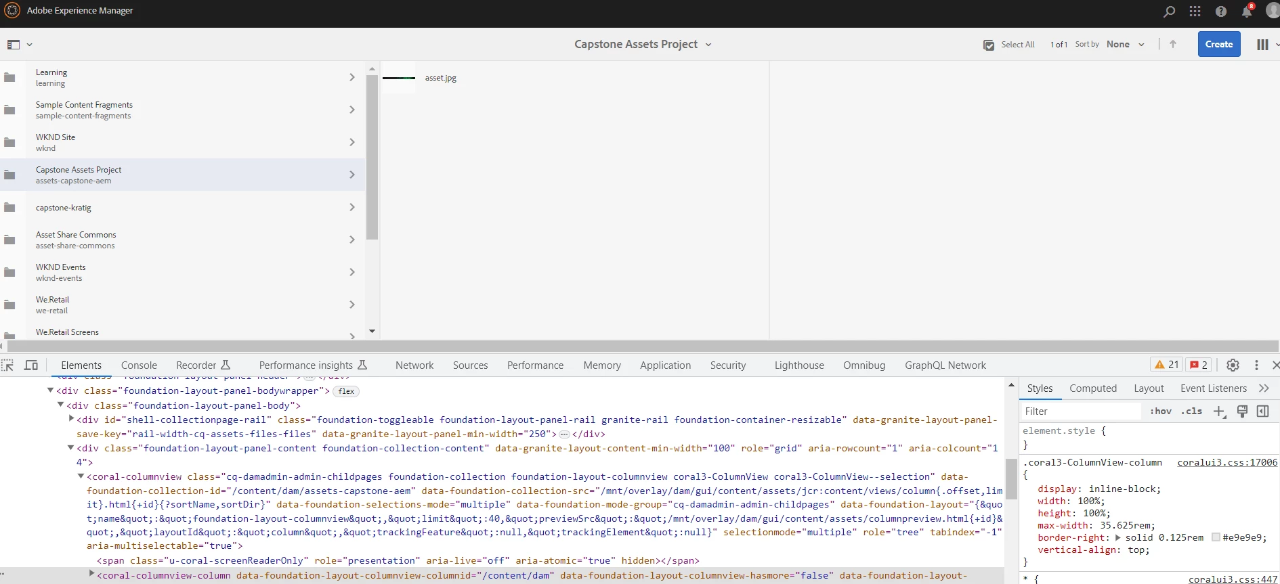Expand the We.Retail folder chevron
Screen dimensions: 1280x584
(x=351, y=305)
